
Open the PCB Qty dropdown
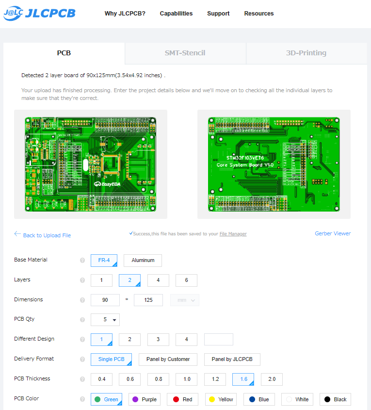tap(105, 320)
